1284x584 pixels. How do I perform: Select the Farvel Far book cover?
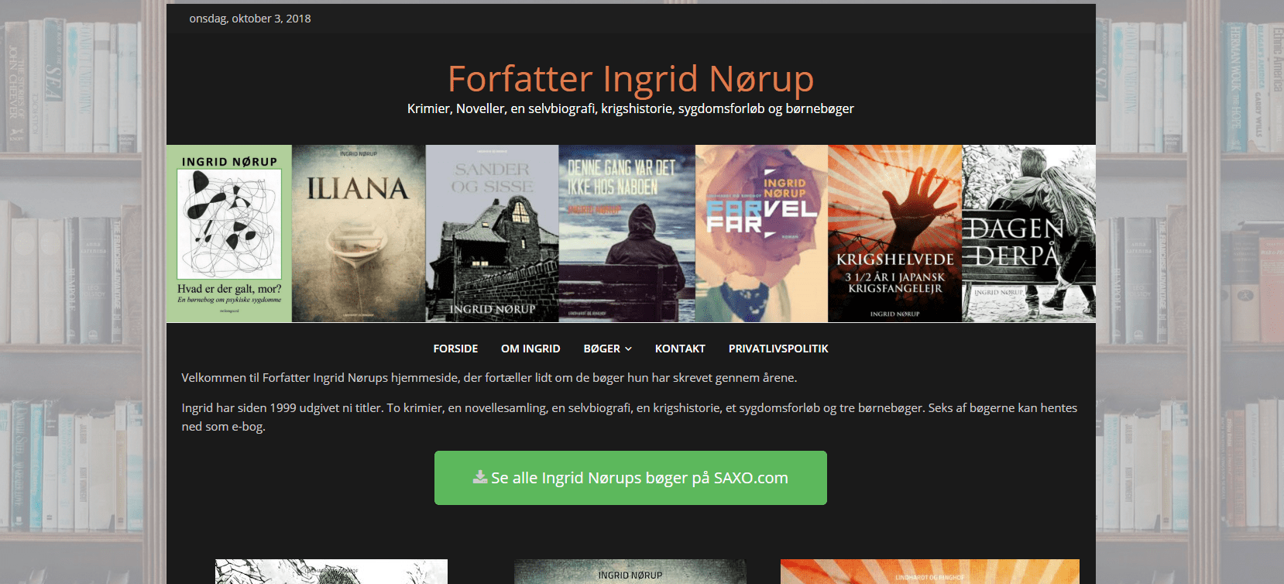coord(762,233)
